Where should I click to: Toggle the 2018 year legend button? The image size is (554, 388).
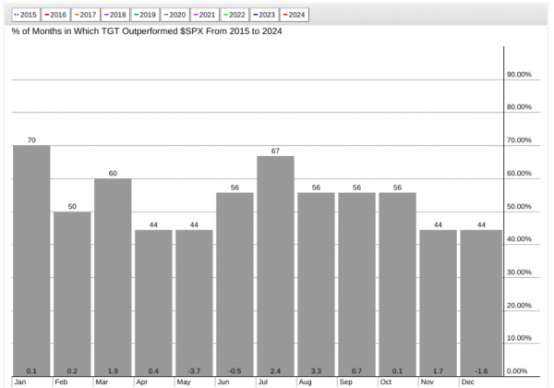pos(115,15)
